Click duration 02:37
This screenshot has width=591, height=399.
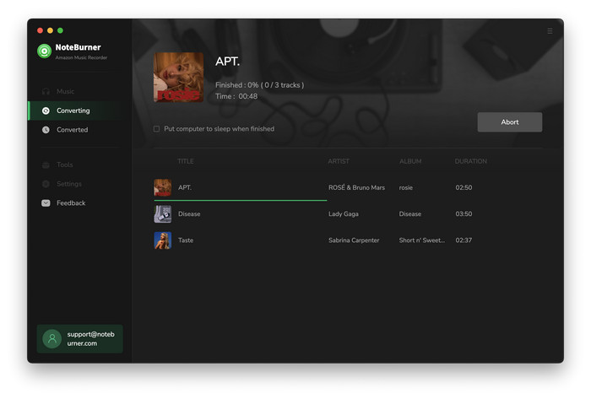464,240
